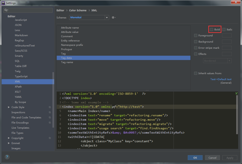Click the code preview vertical scrollbar
The image size is (242, 164).
237,115
